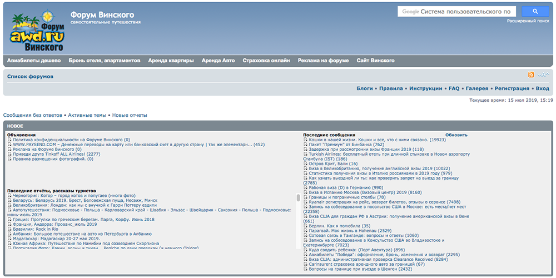Click the Вход login link
This screenshot has width=556, height=278.
click(542, 88)
